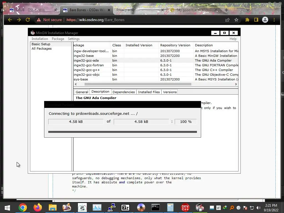The image size is (284, 213).
Task: Click the browser forward arrow
Action: click(x=19, y=20)
